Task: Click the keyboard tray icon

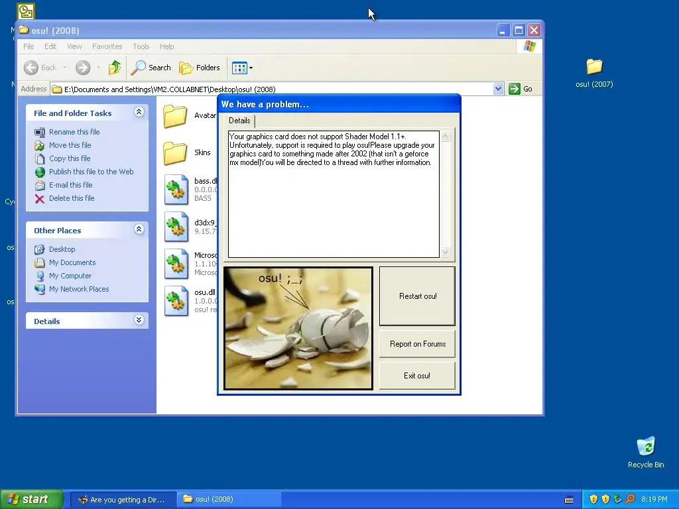Action: (569, 500)
